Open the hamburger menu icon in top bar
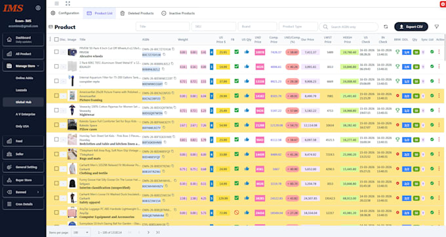446x237 pixels. pos(56,3)
